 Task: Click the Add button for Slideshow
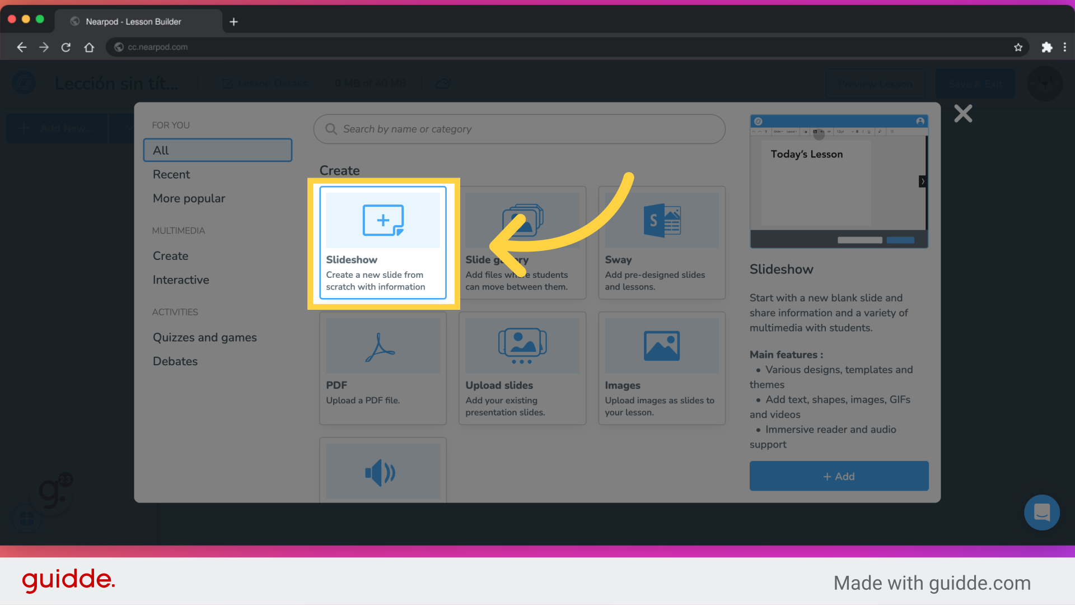[838, 476]
